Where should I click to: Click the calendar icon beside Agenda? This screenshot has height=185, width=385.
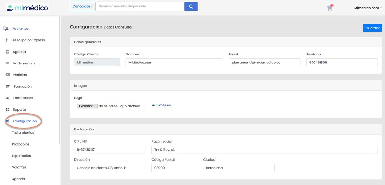pyautogui.click(x=7, y=52)
